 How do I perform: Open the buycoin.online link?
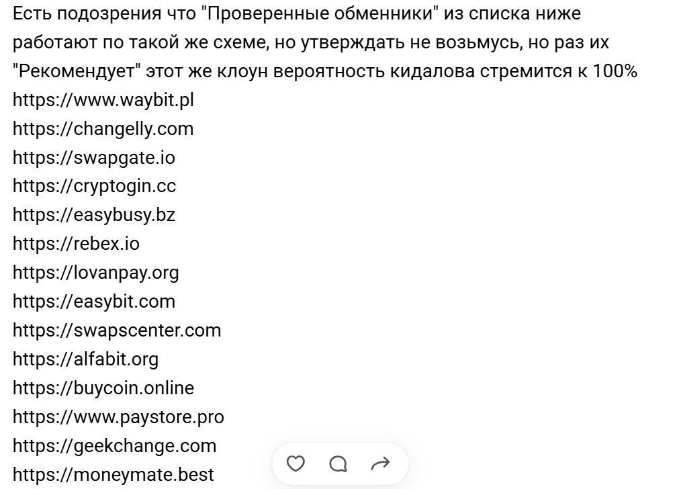coord(103,388)
